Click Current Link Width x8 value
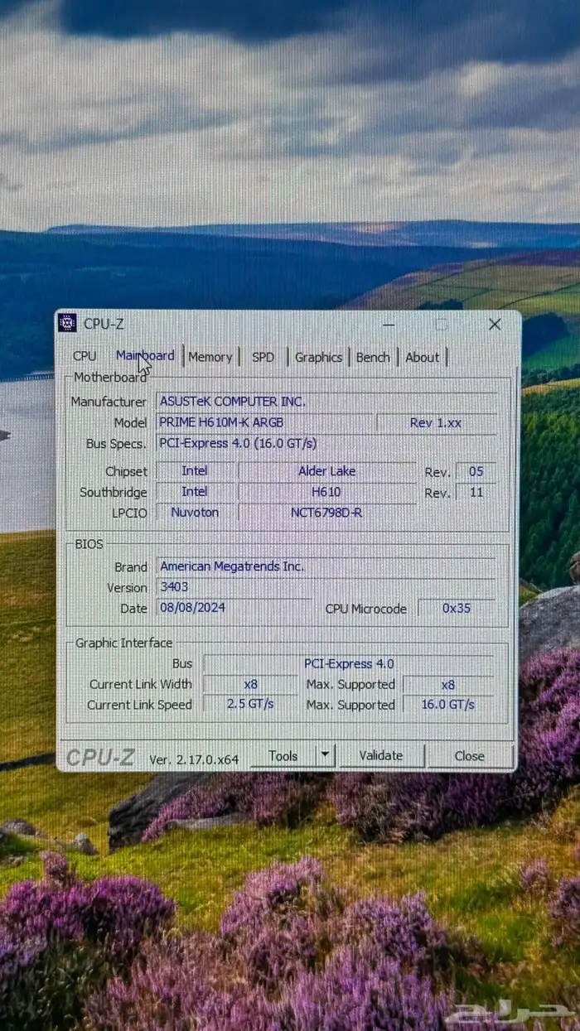 [x=250, y=684]
